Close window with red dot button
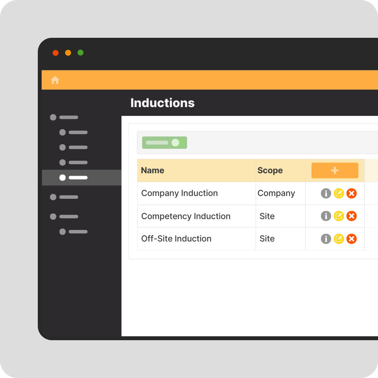Screen dimensions: 378x378 56,53
